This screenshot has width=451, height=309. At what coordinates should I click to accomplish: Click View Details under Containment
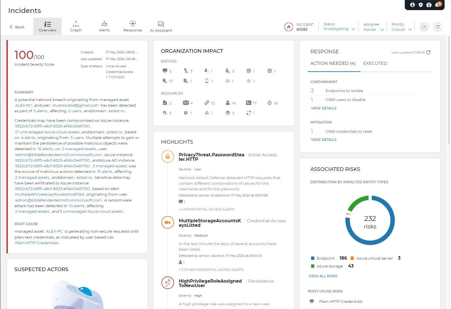pyautogui.click(x=323, y=108)
